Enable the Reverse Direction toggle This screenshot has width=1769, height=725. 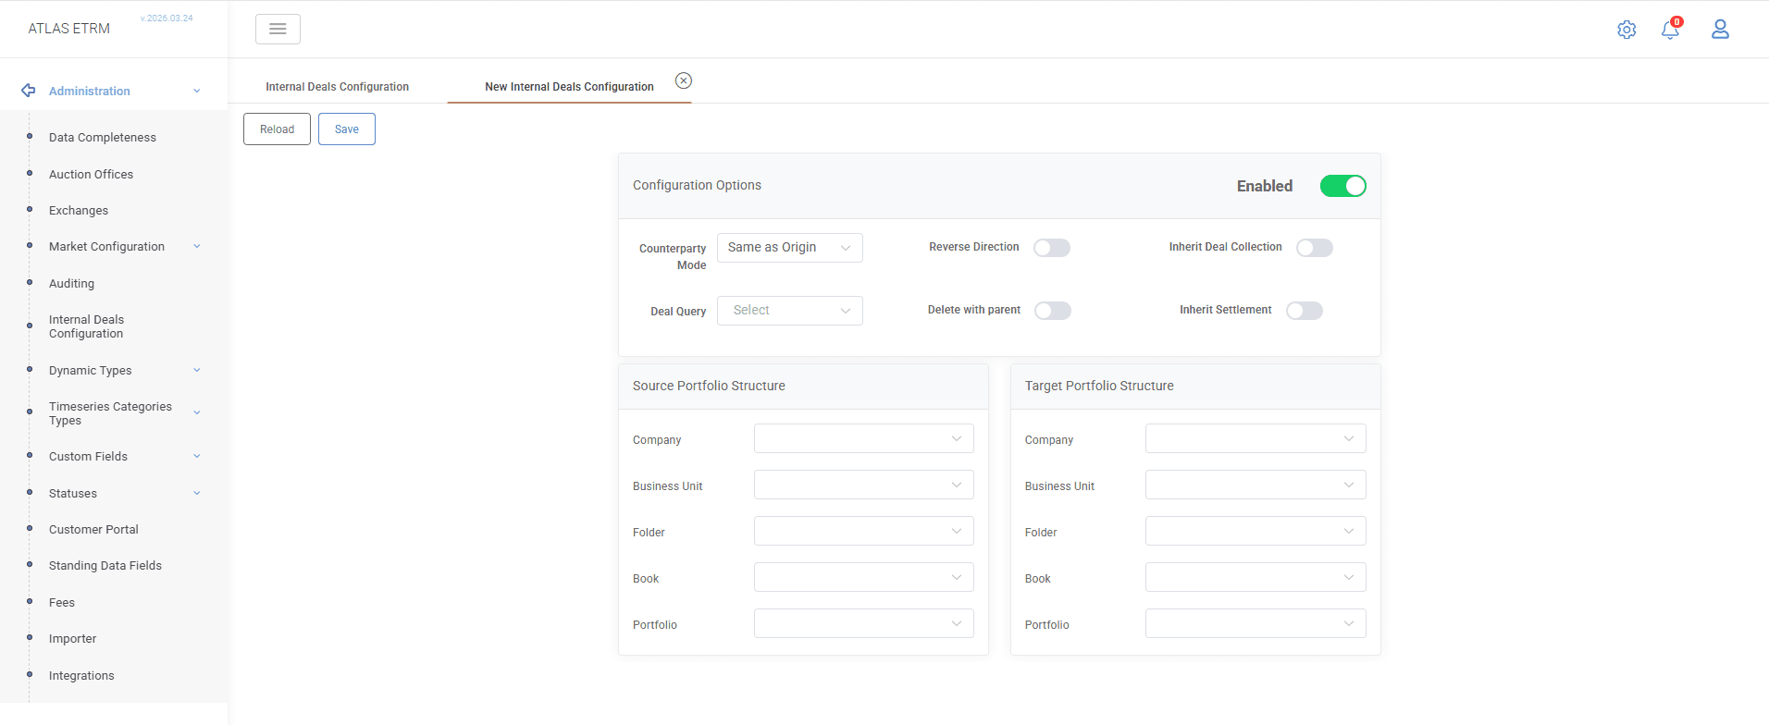coord(1052,248)
